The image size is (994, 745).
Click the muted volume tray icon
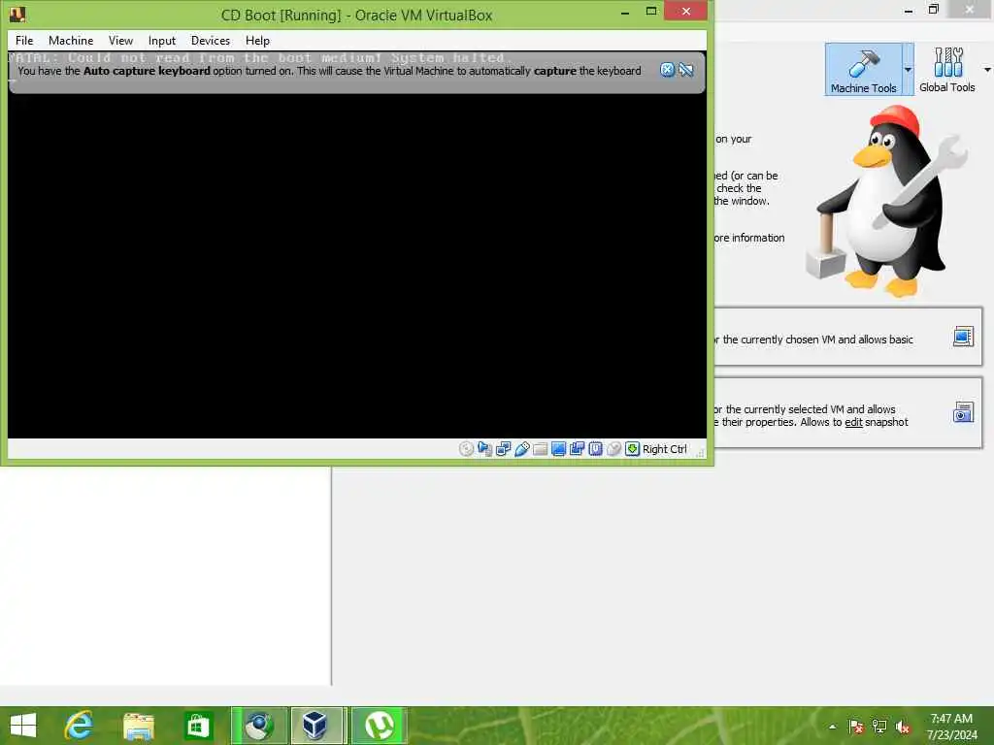[903, 727]
